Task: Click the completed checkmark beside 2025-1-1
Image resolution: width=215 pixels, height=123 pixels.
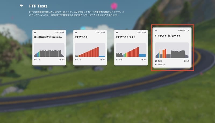Action: 156,64
